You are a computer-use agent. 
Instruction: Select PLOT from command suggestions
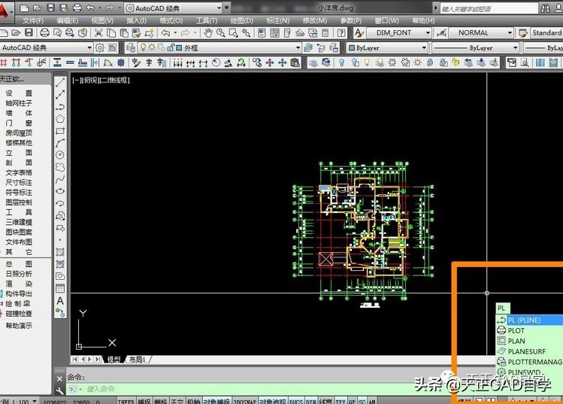[529, 330]
